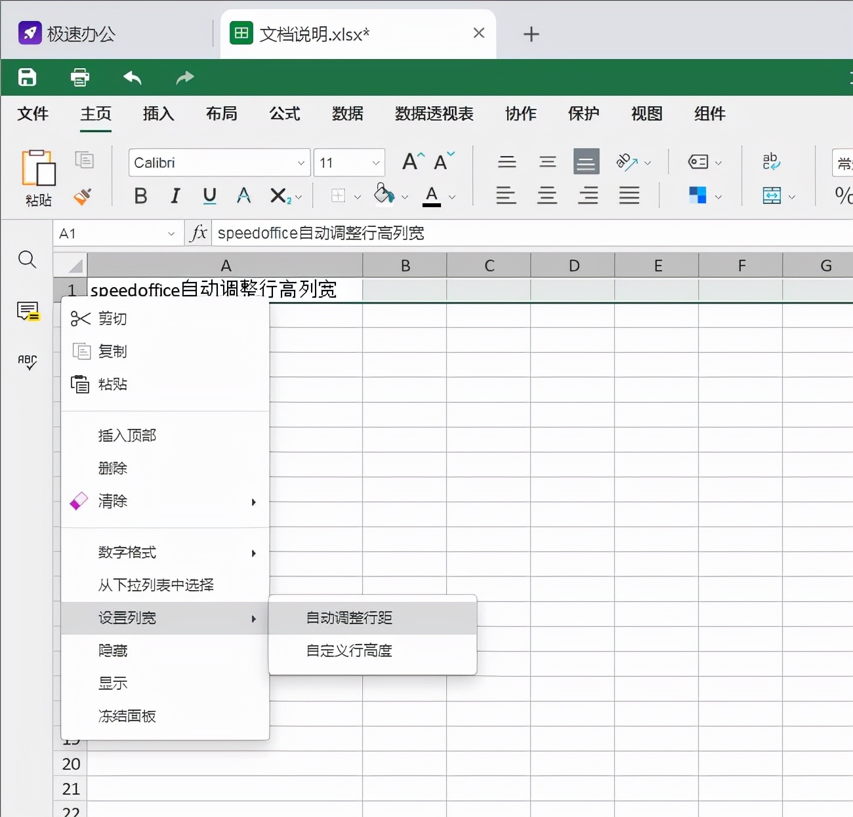The width and height of the screenshot is (853, 817).
Task: Increase font size with A^ icon
Action: 413,161
